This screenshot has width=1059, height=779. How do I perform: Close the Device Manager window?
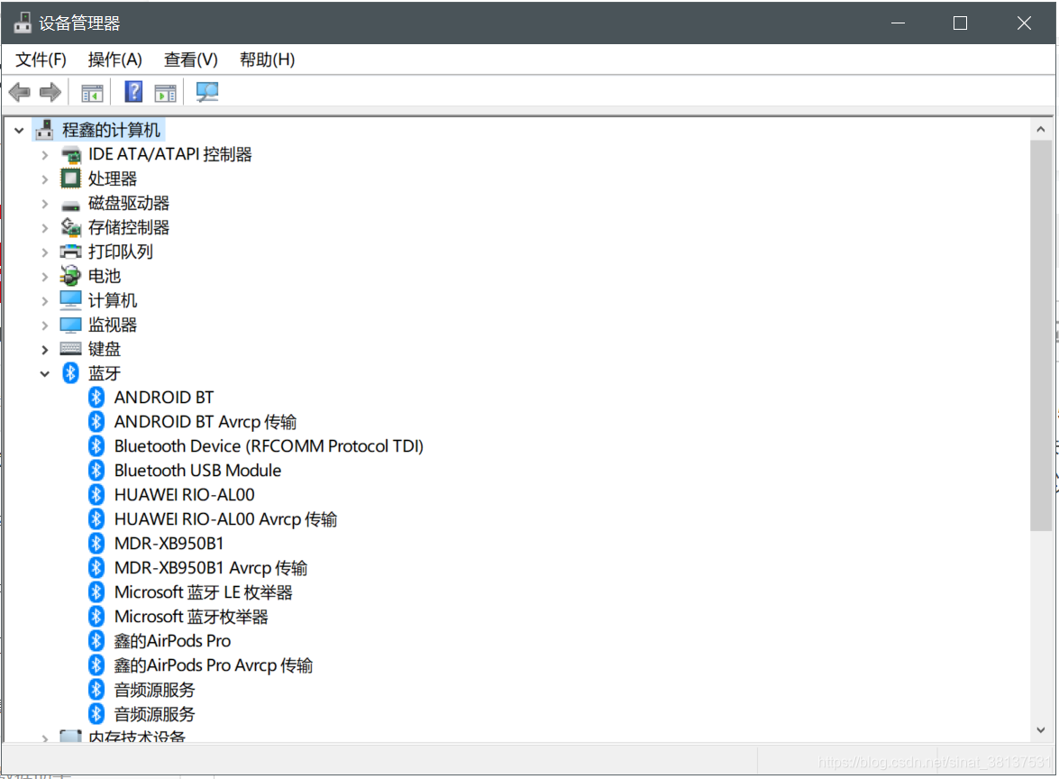tap(1024, 23)
